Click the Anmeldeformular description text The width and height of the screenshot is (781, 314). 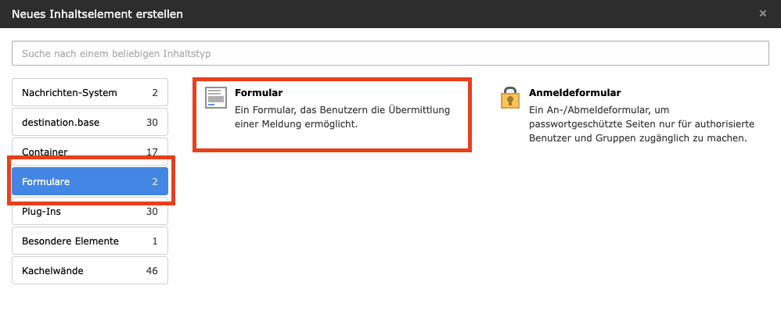(638, 124)
